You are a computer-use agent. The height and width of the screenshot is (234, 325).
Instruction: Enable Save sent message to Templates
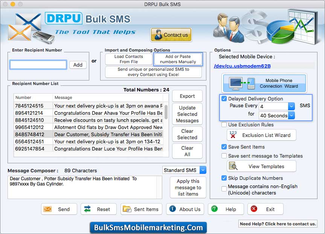(x=224, y=156)
